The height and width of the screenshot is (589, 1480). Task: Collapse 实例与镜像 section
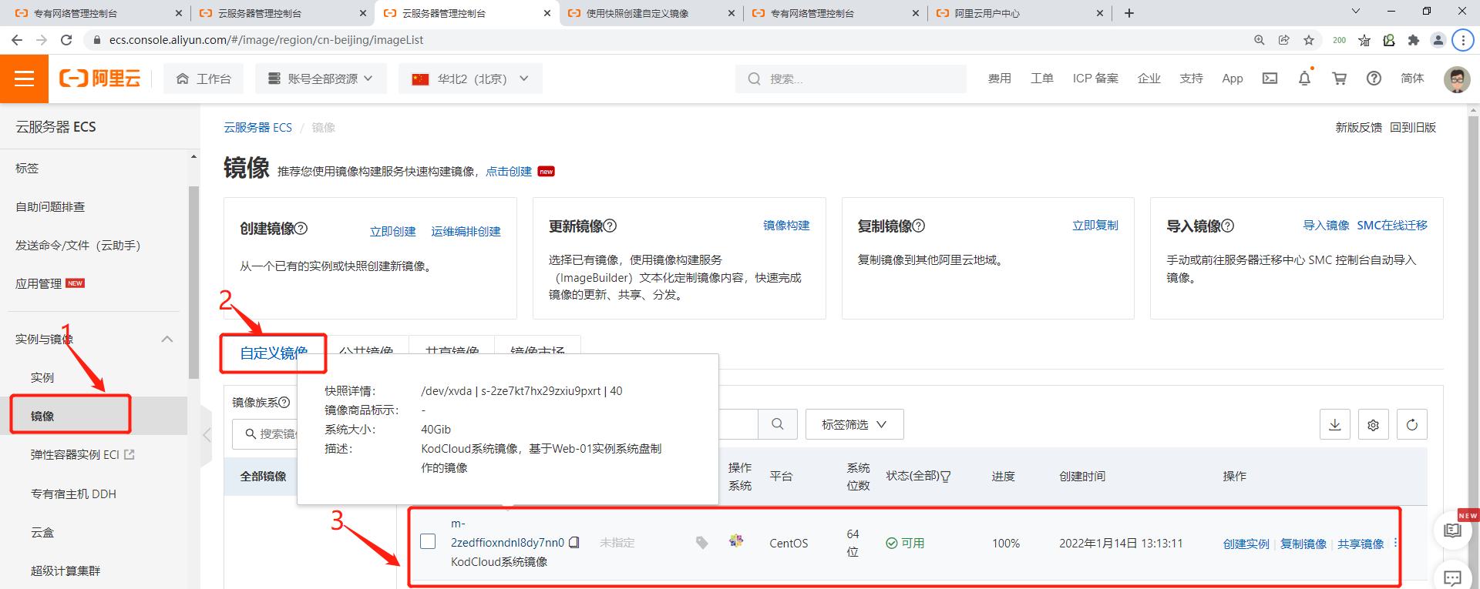point(166,339)
